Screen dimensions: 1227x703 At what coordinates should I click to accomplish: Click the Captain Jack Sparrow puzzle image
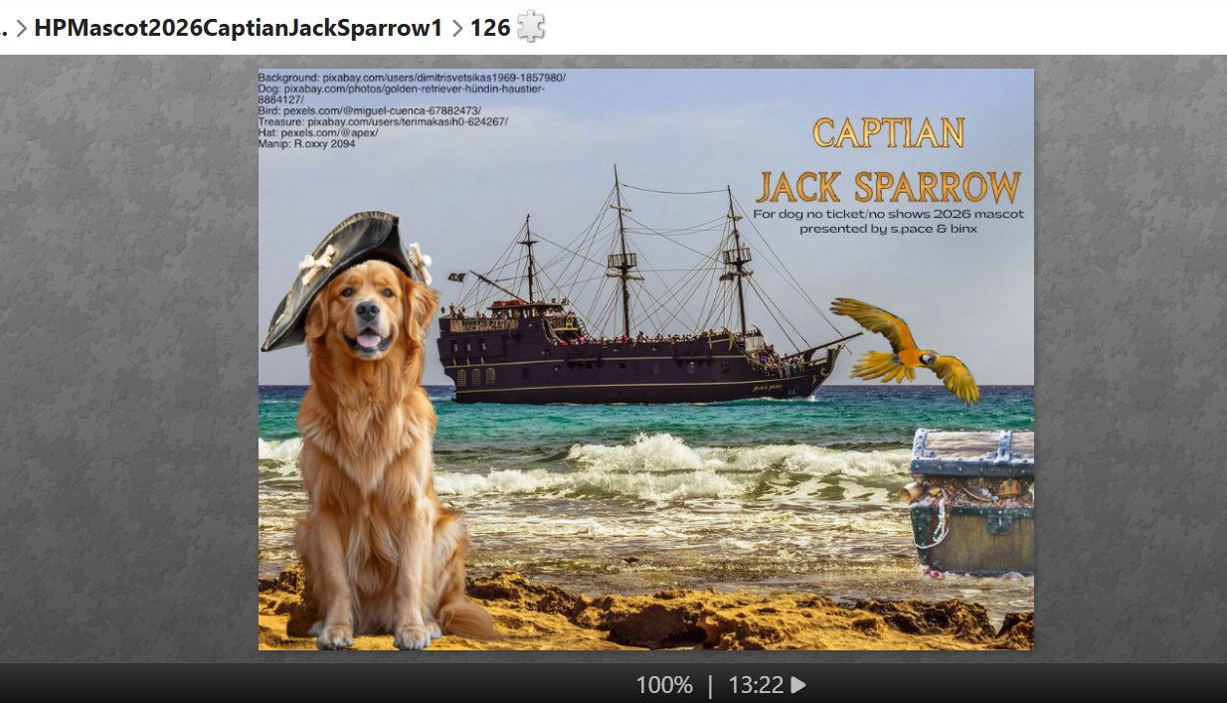646,359
